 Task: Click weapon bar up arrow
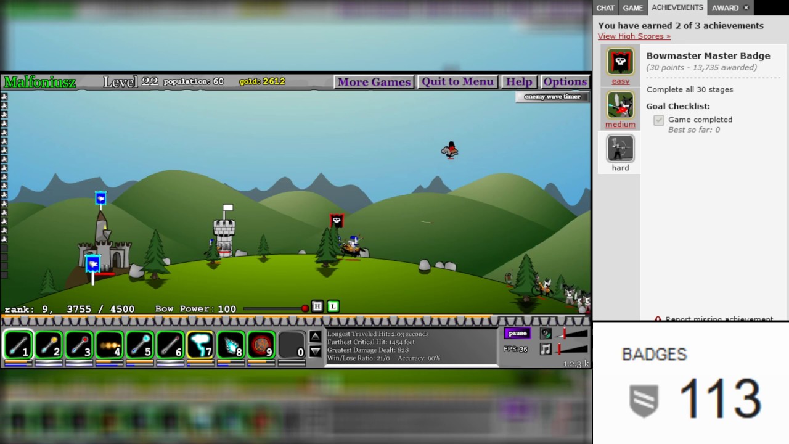pyautogui.click(x=315, y=336)
